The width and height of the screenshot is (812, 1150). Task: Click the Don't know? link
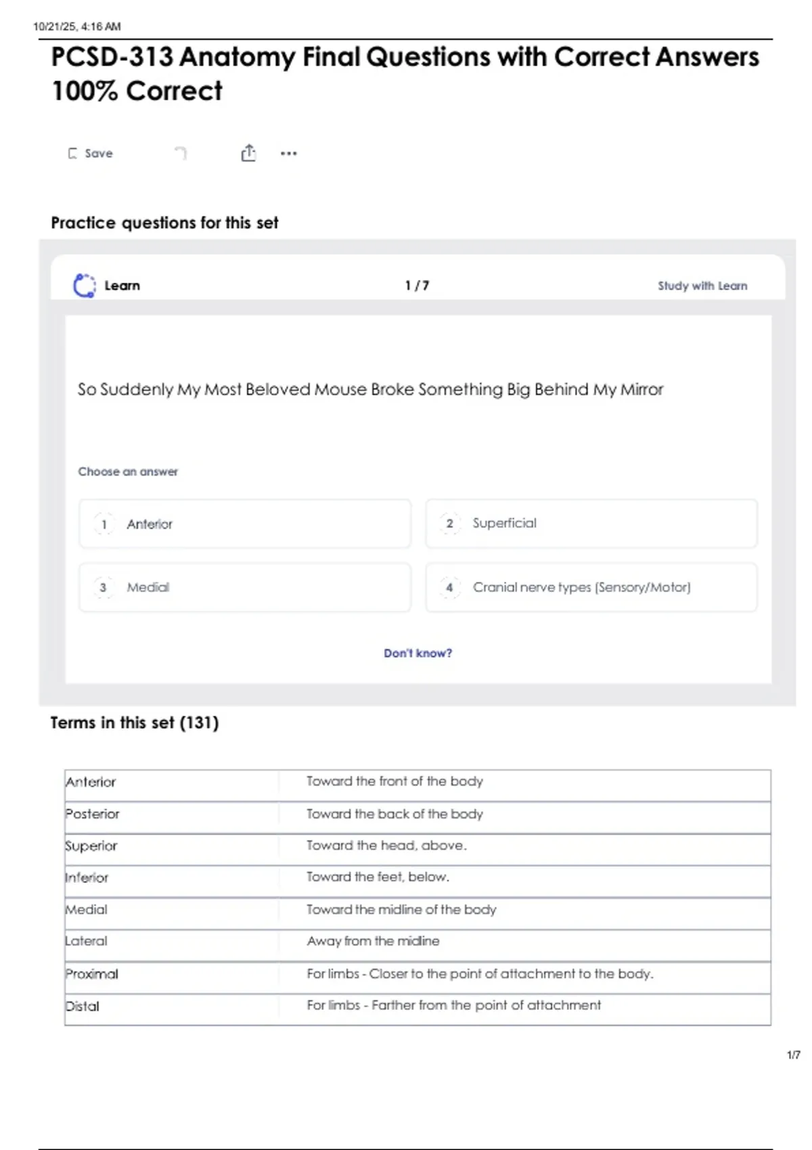pyautogui.click(x=418, y=653)
